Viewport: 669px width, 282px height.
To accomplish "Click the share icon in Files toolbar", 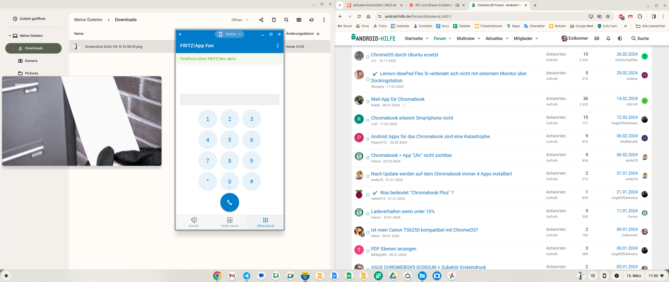I will click(x=261, y=20).
